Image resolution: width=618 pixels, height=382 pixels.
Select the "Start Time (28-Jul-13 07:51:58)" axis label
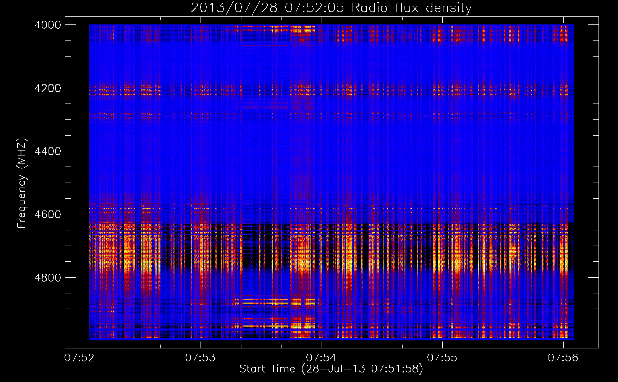coord(331,369)
